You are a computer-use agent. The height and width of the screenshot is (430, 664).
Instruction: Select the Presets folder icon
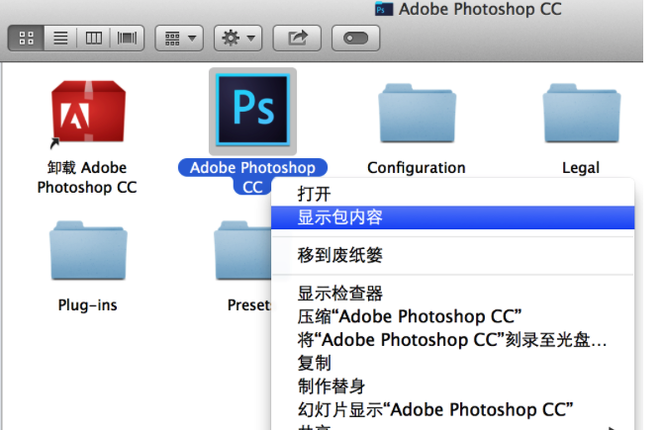[x=242, y=250]
